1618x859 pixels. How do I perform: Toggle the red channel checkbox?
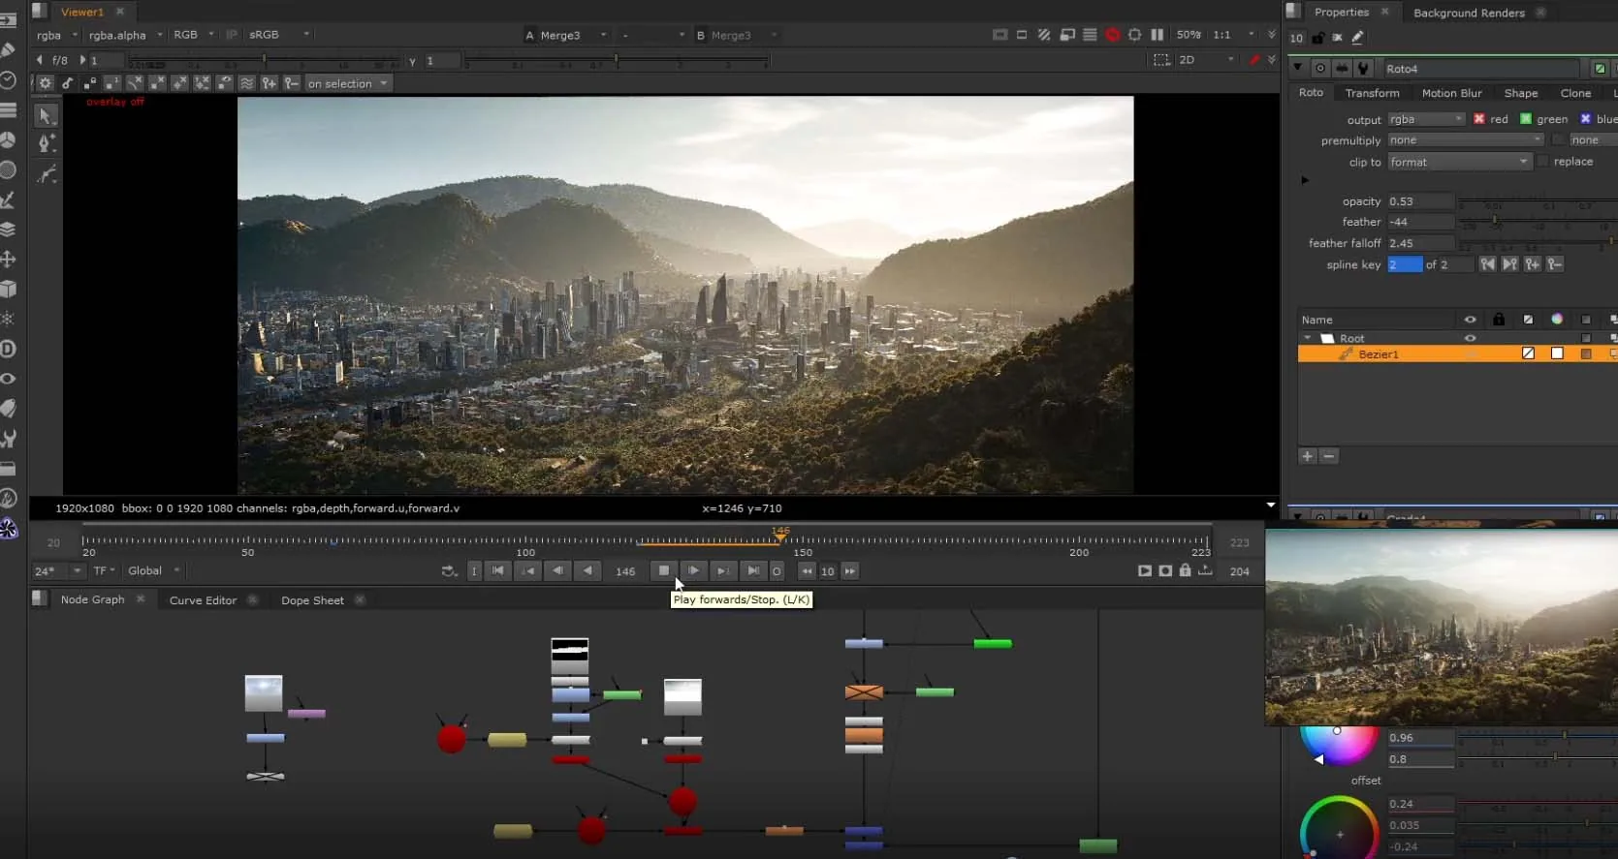1478,118
